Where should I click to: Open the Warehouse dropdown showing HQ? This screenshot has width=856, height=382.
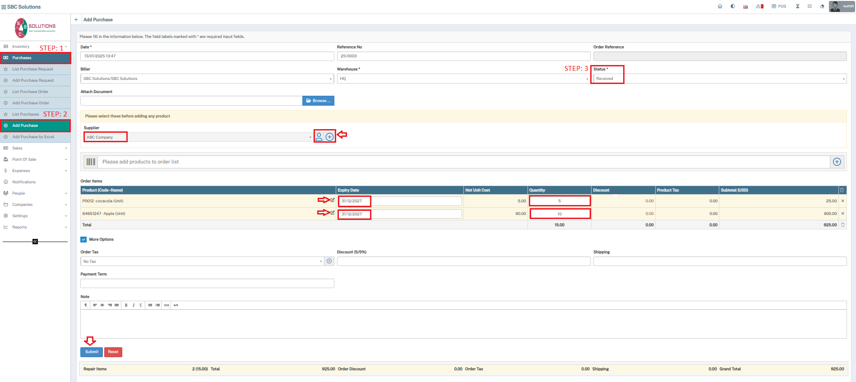[x=463, y=79]
